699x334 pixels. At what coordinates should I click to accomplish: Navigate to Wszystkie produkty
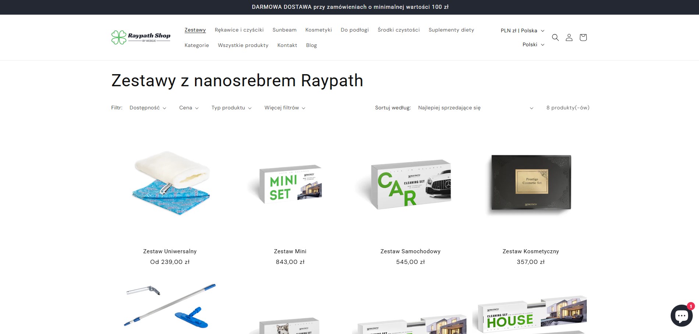point(243,45)
